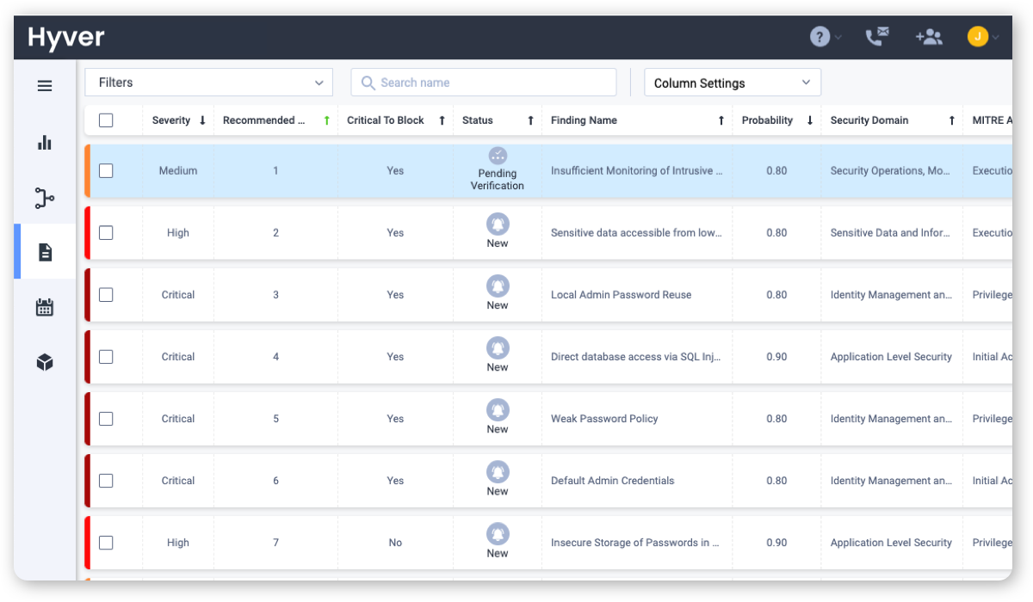Click New status bell for Weak Password Policy
The image size is (1033, 602).
point(498,410)
